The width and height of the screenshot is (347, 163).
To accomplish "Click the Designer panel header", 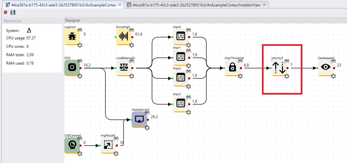I will click(x=205, y=20).
